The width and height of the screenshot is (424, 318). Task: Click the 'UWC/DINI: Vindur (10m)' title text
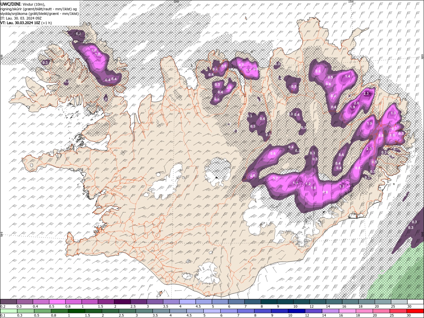23,4
